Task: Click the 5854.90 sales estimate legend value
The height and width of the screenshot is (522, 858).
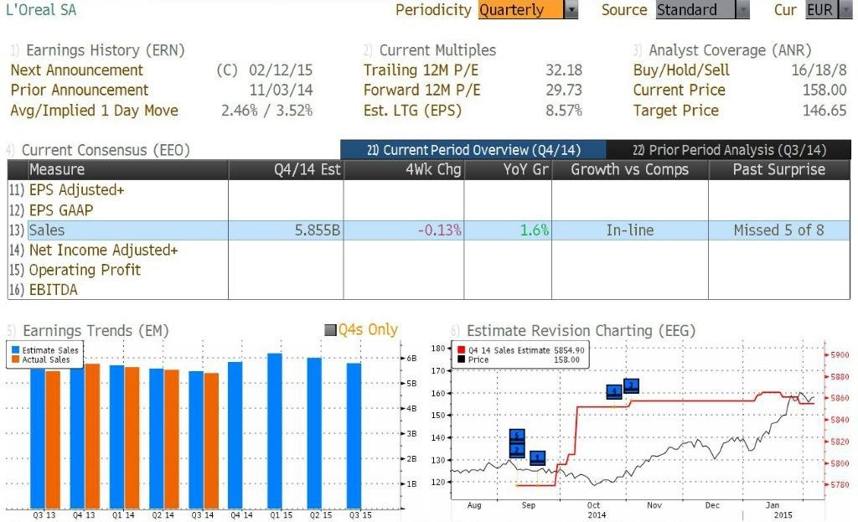Action: coord(569,350)
